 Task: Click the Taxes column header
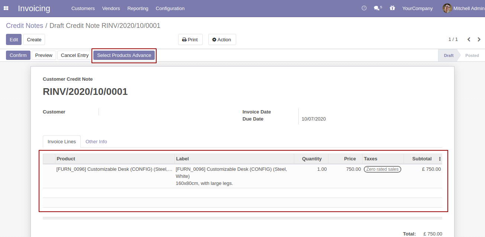coord(383,159)
